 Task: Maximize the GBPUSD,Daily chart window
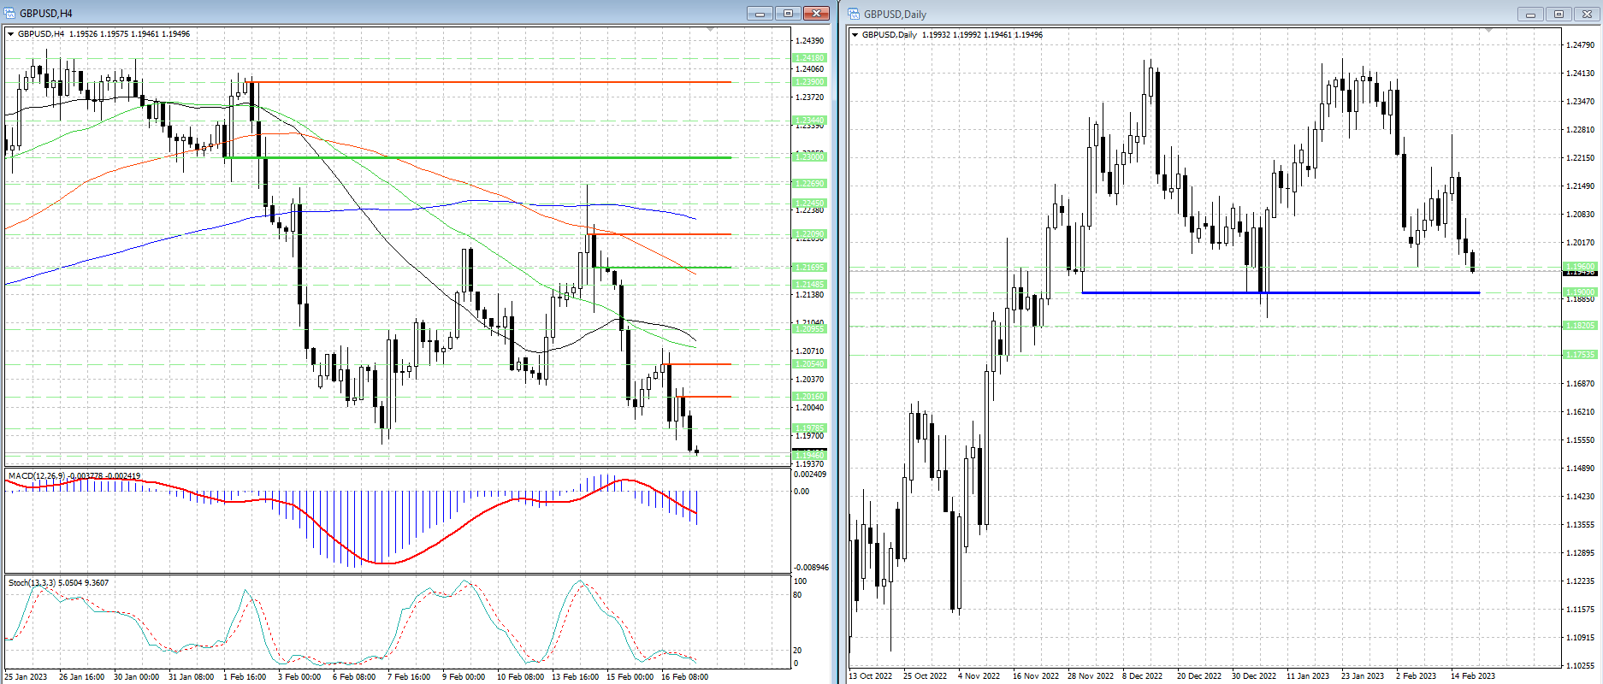(1559, 14)
